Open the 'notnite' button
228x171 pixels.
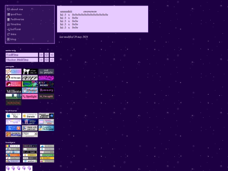point(14,103)
